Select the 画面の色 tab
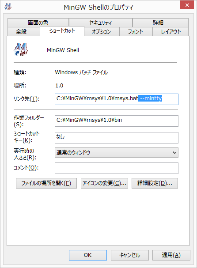The height and width of the screenshot is (268, 197). 38,23
